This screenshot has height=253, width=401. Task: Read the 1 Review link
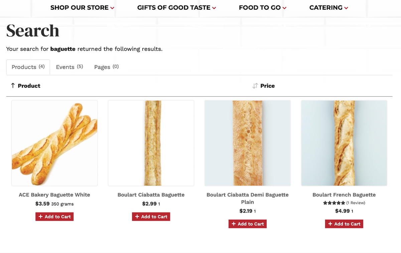click(x=356, y=203)
